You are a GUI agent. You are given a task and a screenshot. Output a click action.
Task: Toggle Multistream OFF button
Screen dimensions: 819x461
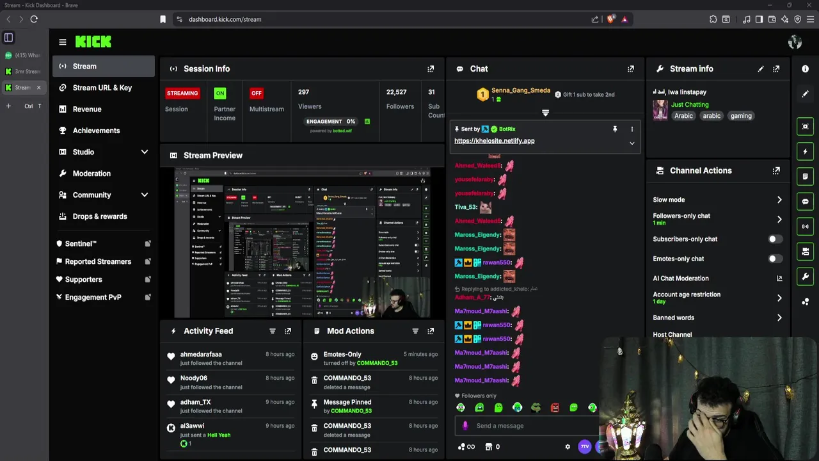(x=257, y=93)
